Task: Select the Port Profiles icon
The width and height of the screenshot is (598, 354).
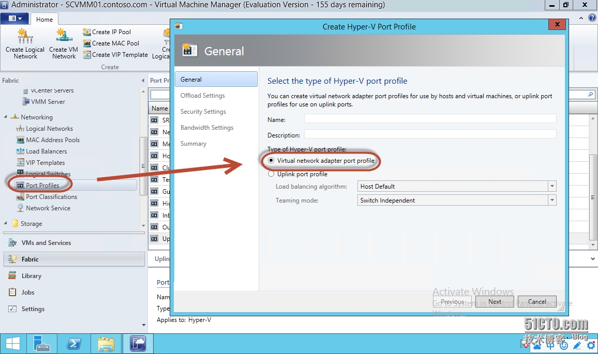Action: pos(20,186)
